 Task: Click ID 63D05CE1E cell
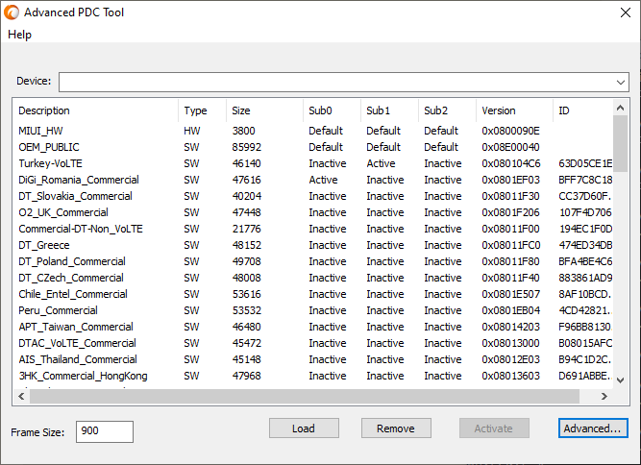(585, 163)
